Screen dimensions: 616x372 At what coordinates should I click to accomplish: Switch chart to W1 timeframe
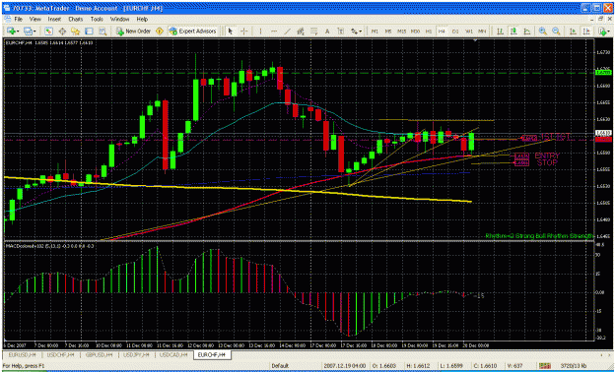[x=469, y=31]
